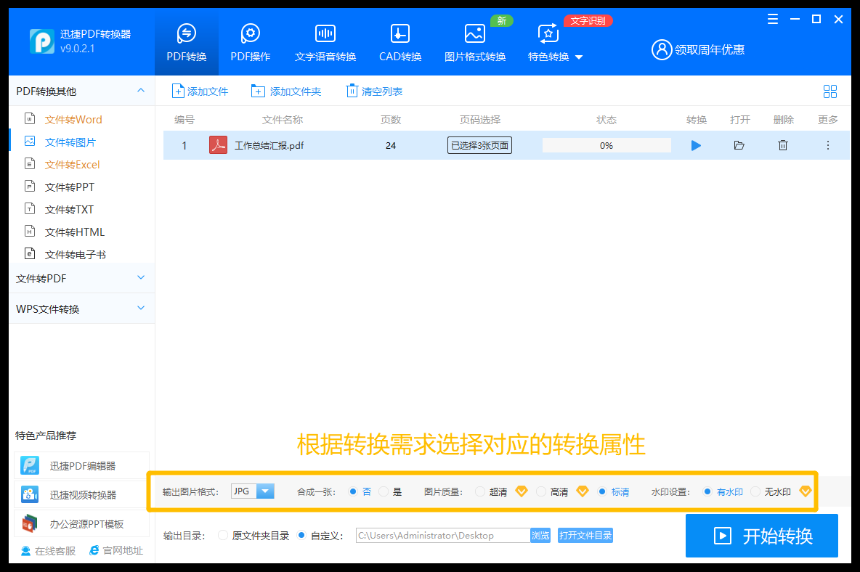
Task: Open 办公资源PPT模板 recommendation
Action: click(x=82, y=524)
